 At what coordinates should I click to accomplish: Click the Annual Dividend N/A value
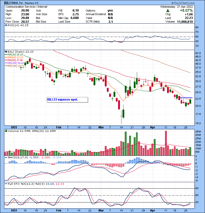[110, 14]
